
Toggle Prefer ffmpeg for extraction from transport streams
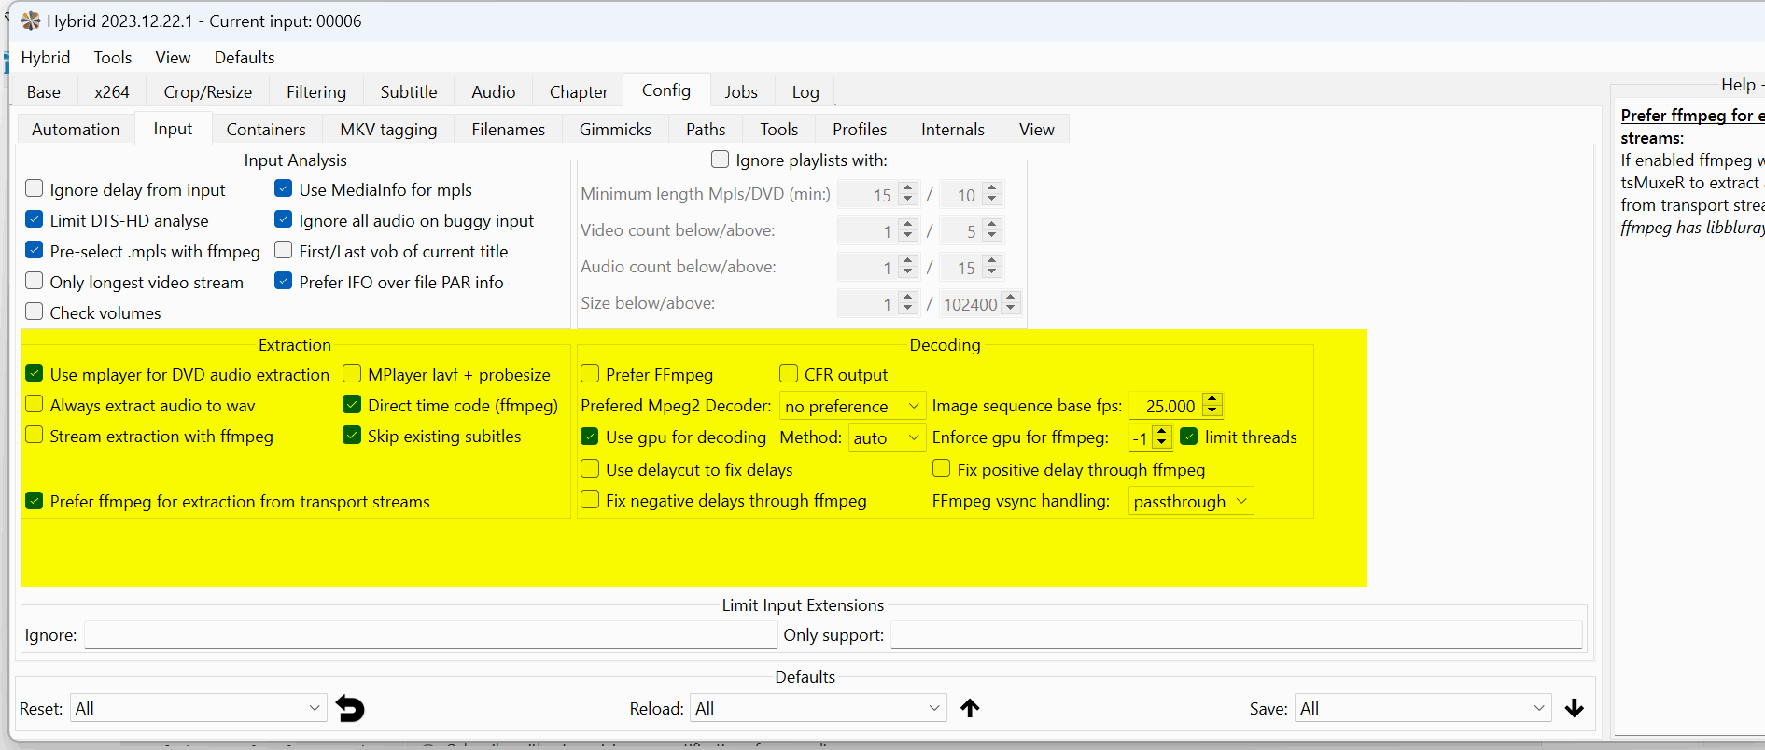pos(35,501)
